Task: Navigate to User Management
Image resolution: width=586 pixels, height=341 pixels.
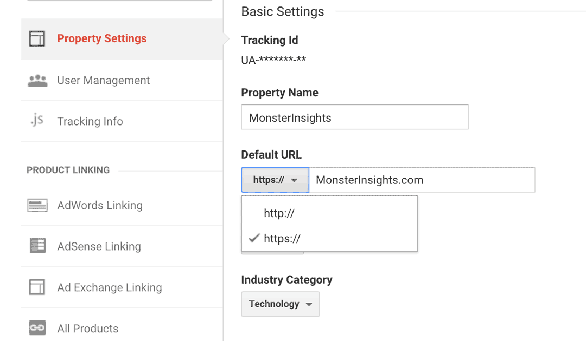Action: [103, 80]
